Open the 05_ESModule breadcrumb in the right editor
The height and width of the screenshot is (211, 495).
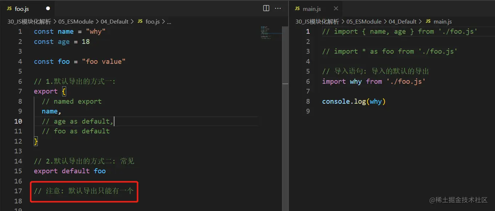364,22
